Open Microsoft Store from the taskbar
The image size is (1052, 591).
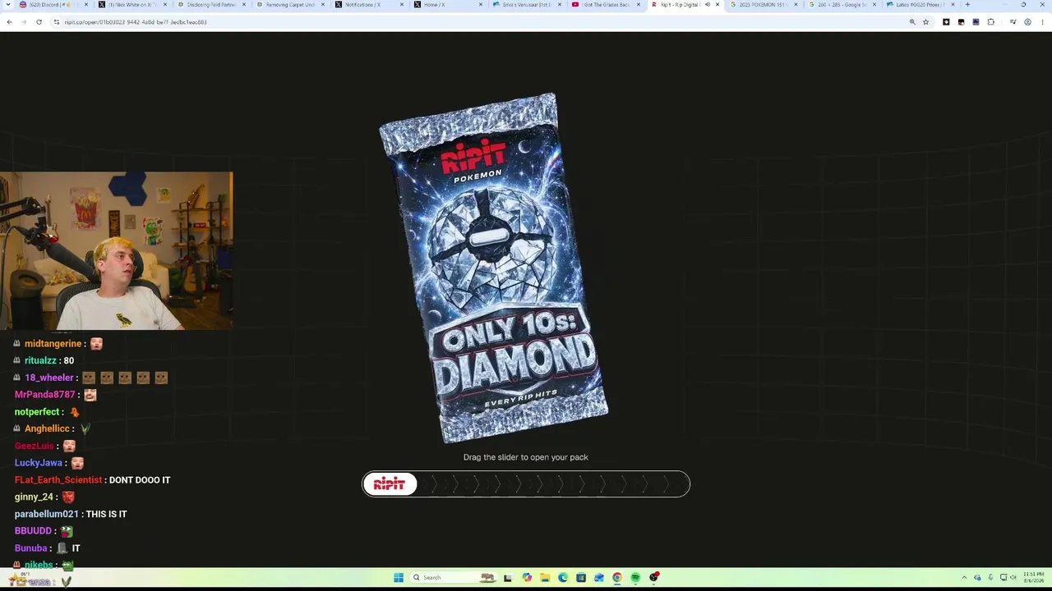pos(581,578)
